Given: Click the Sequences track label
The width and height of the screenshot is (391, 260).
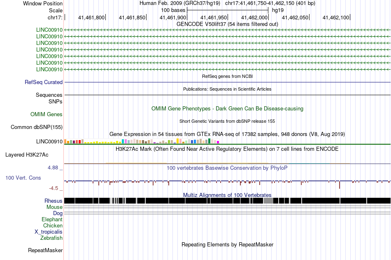Looking at the screenshot, I should point(49,95).
